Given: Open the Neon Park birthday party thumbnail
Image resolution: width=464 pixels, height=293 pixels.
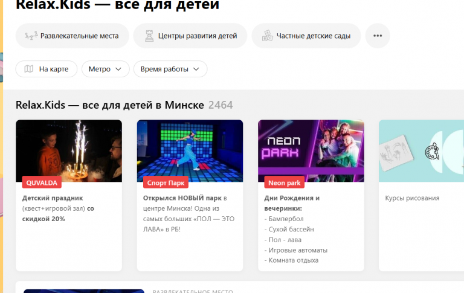Looking at the screenshot, I should 311,151.
